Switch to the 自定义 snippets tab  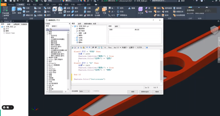[x=54, y=26]
